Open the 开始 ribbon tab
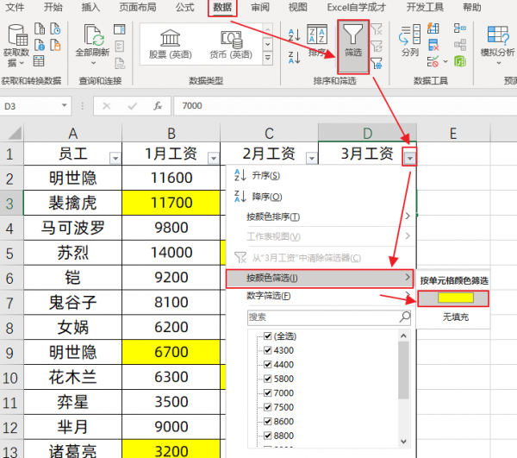Viewport: 517px width, 458px height. pyautogui.click(x=53, y=7)
